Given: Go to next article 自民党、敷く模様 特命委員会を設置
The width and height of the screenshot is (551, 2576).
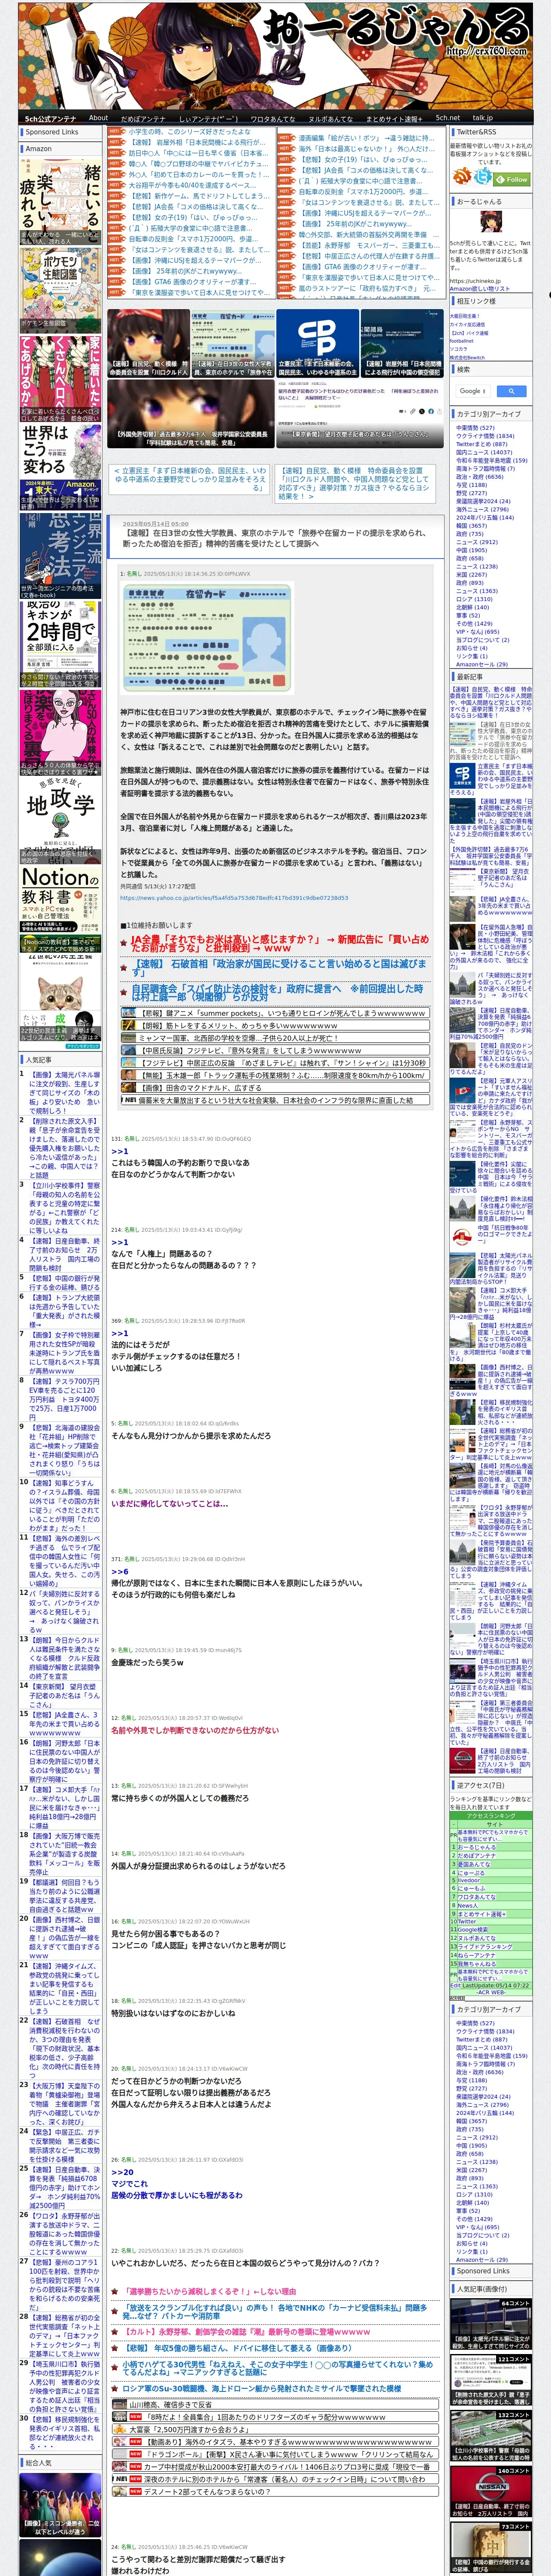Looking at the screenshot, I should point(353,483).
